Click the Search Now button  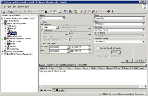(x=139, y=61)
